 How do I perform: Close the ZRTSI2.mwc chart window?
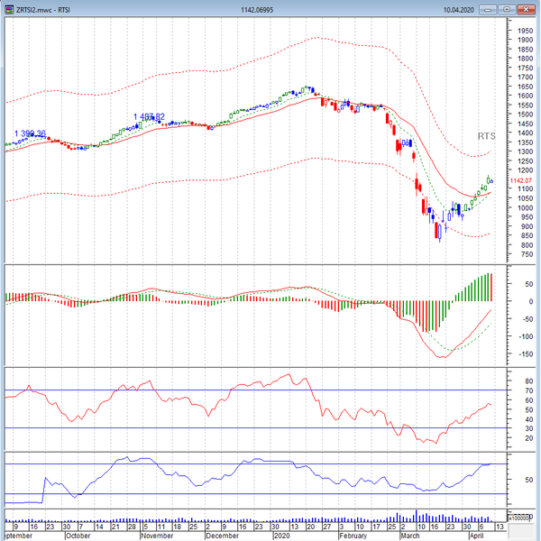527,10
